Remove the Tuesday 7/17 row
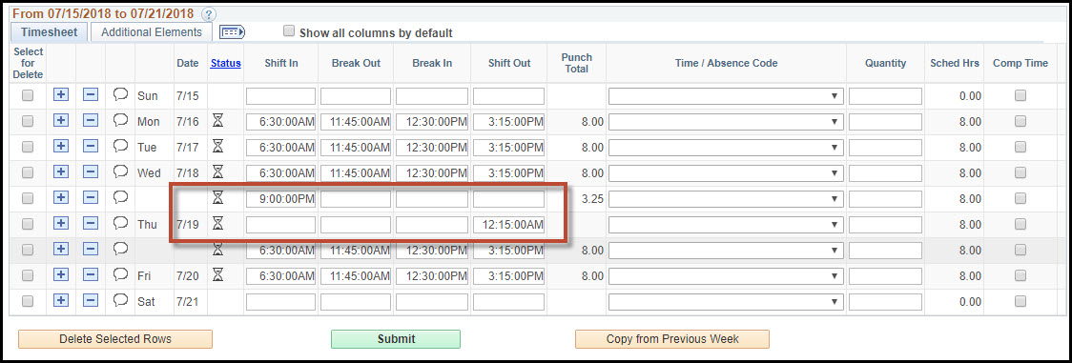The image size is (1072, 363). 91,147
